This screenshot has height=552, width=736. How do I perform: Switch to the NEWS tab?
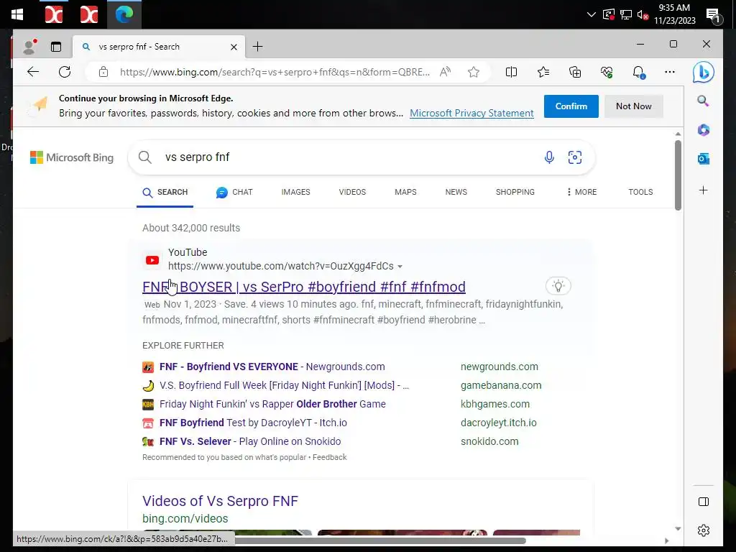point(456,193)
